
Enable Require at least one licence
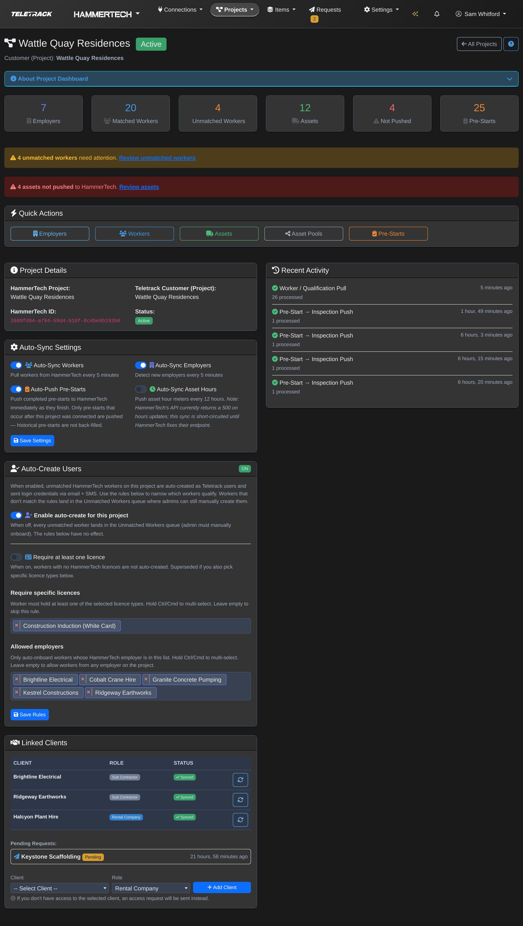click(x=16, y=557)
